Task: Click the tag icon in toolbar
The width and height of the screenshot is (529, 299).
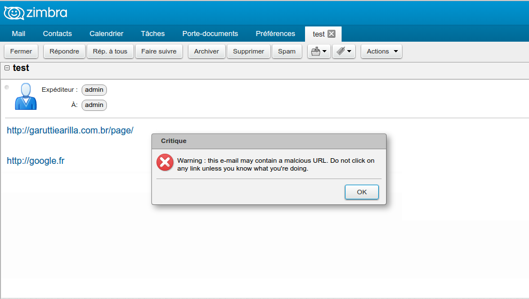Action: tap(340, 51)
